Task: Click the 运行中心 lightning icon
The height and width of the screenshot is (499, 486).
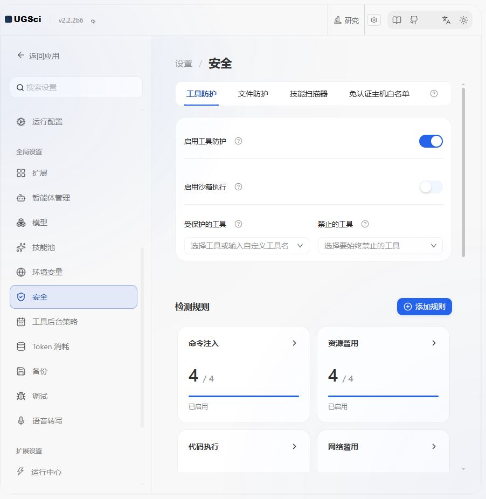Action: click(20, 472)
